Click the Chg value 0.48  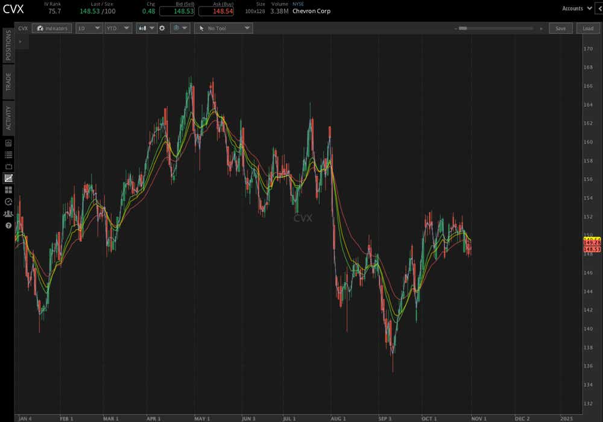(149, 11)
